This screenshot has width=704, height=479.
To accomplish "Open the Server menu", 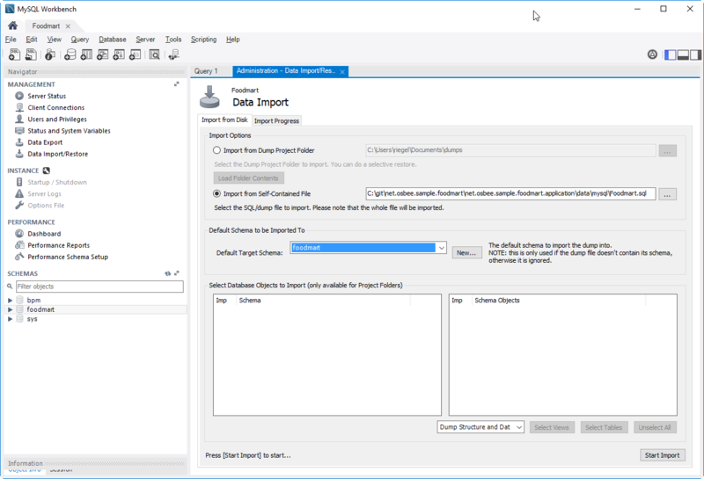I will 145,40.
